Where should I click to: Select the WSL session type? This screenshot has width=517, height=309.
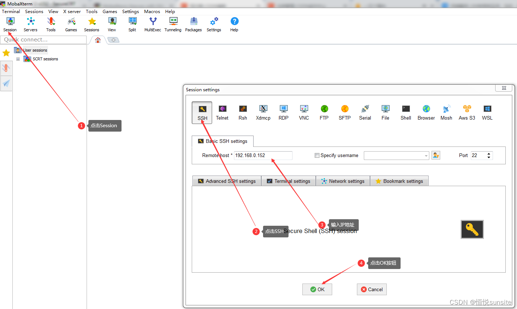[487, 112]
